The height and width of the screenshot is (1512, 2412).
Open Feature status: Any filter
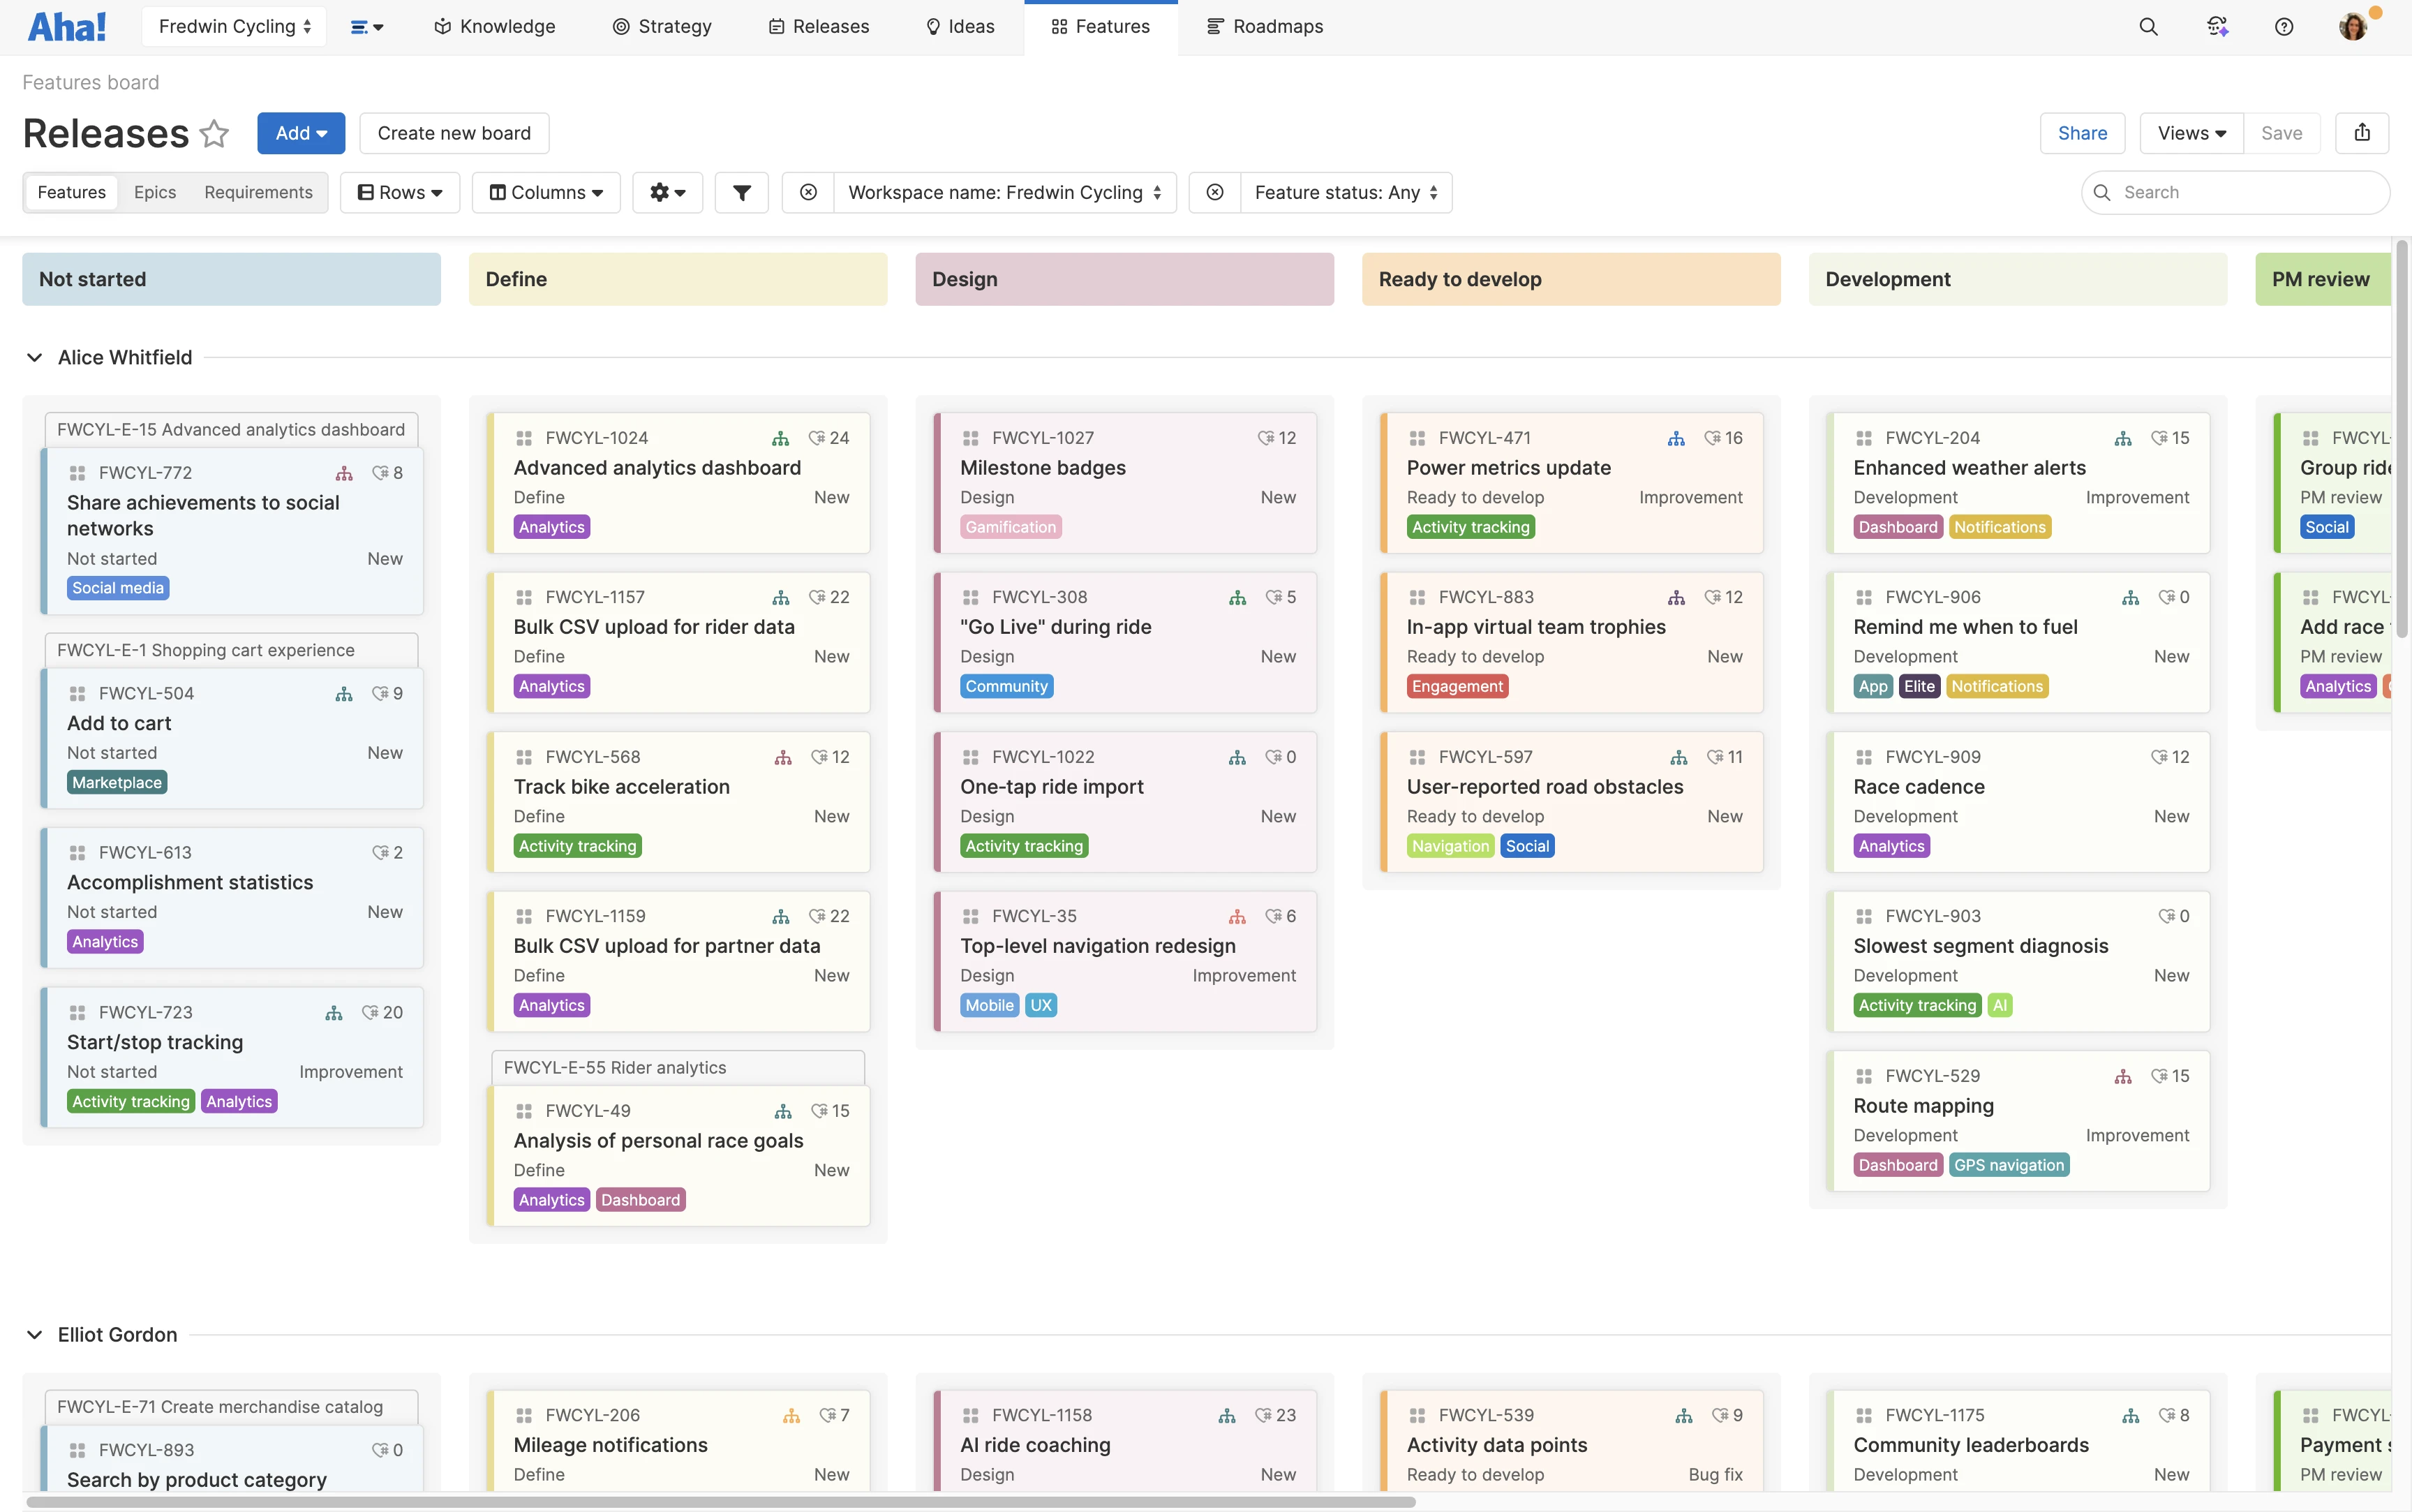coord(1346,192)
